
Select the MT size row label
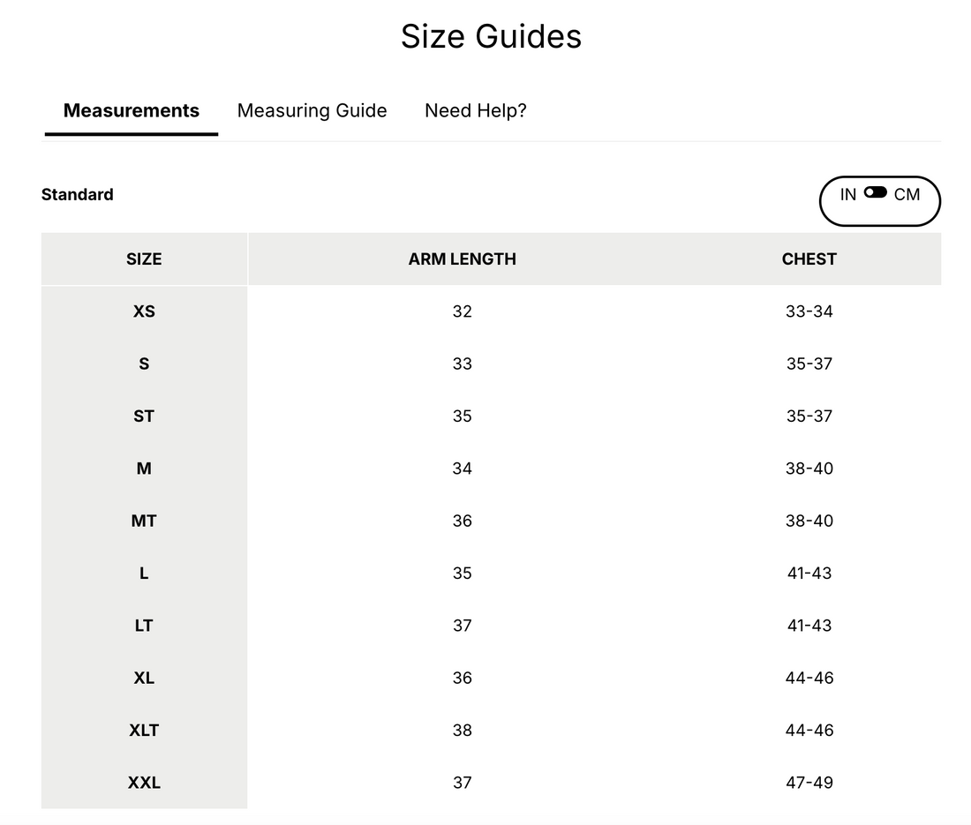(x=144, y=521)
